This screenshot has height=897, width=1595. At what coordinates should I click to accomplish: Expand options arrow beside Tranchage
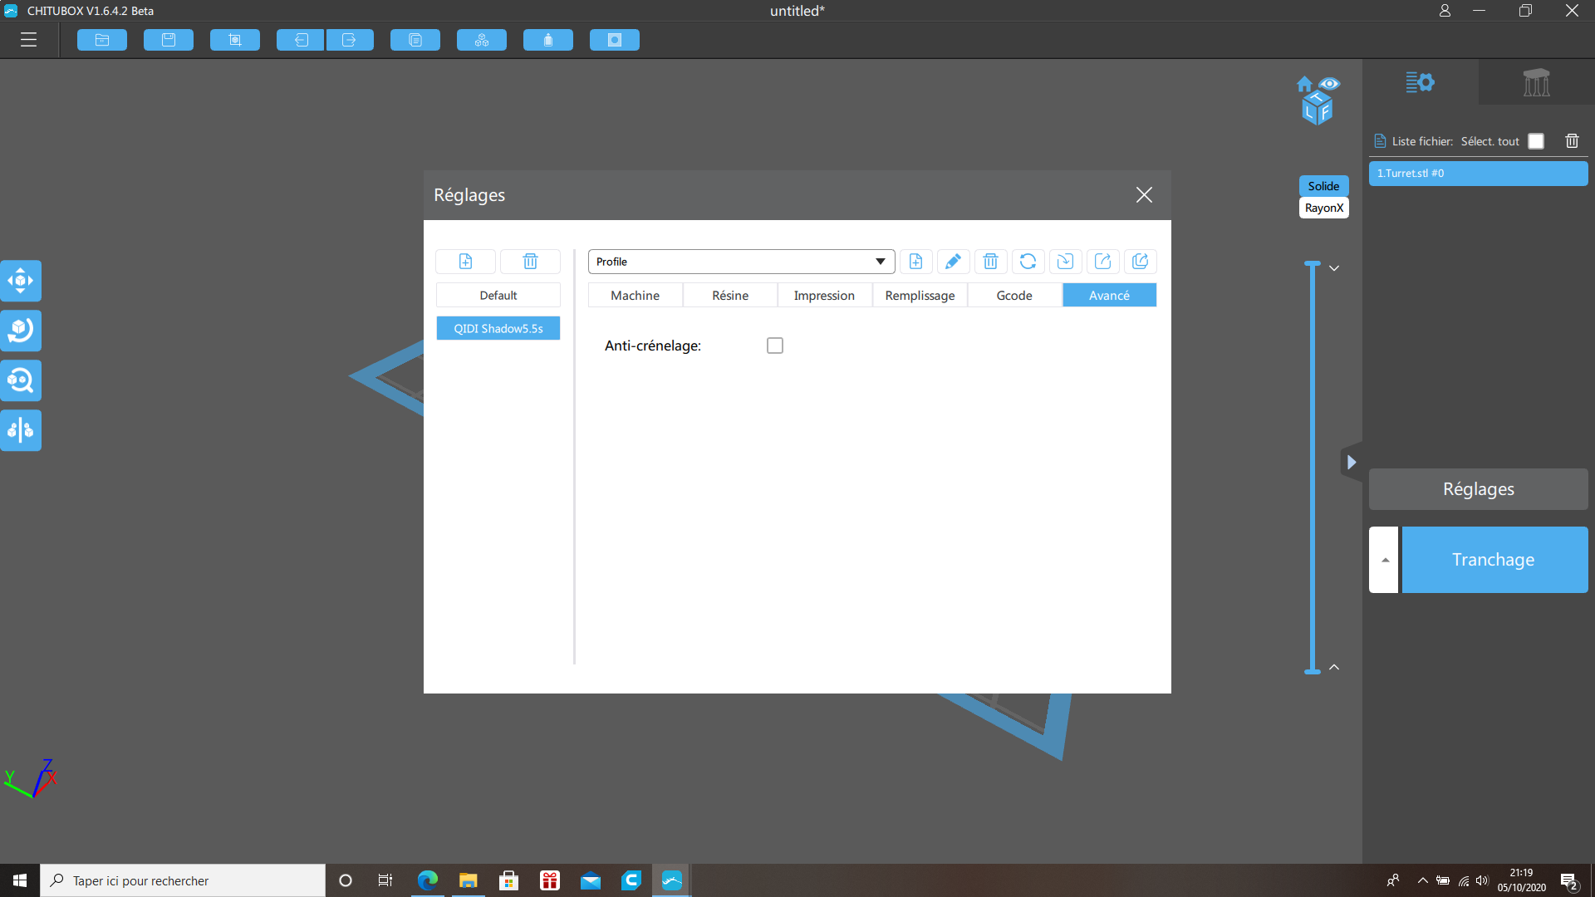point(1384,560)
